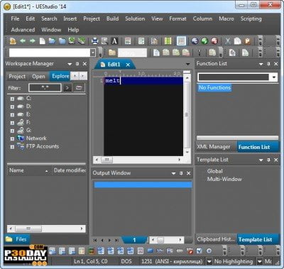284x269 pixels.
Task: Click the browse folder button next to Filter
Action: (x=79, y=88)
